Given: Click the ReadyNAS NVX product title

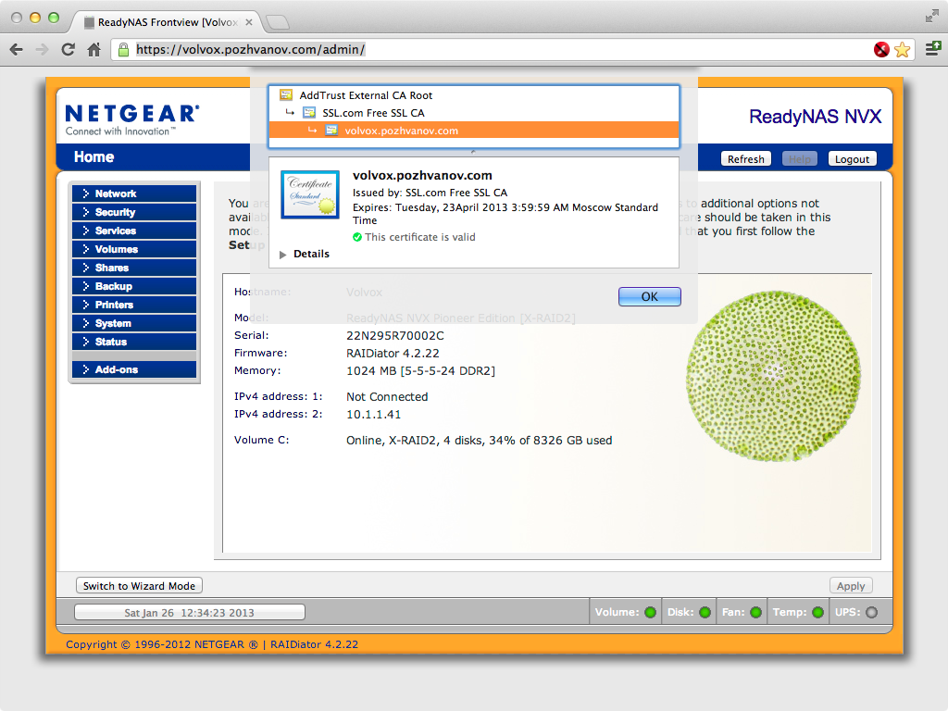Looking at the screenshot, I should pyautogui.click(x=815, y=116).
